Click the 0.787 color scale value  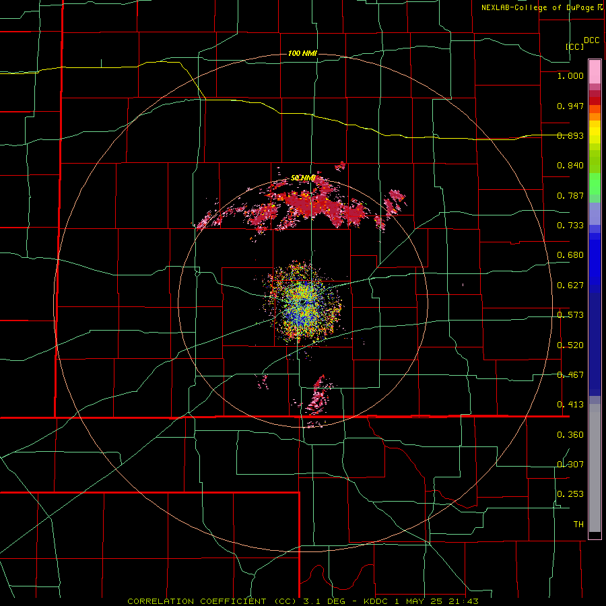(x=570, y=195)
